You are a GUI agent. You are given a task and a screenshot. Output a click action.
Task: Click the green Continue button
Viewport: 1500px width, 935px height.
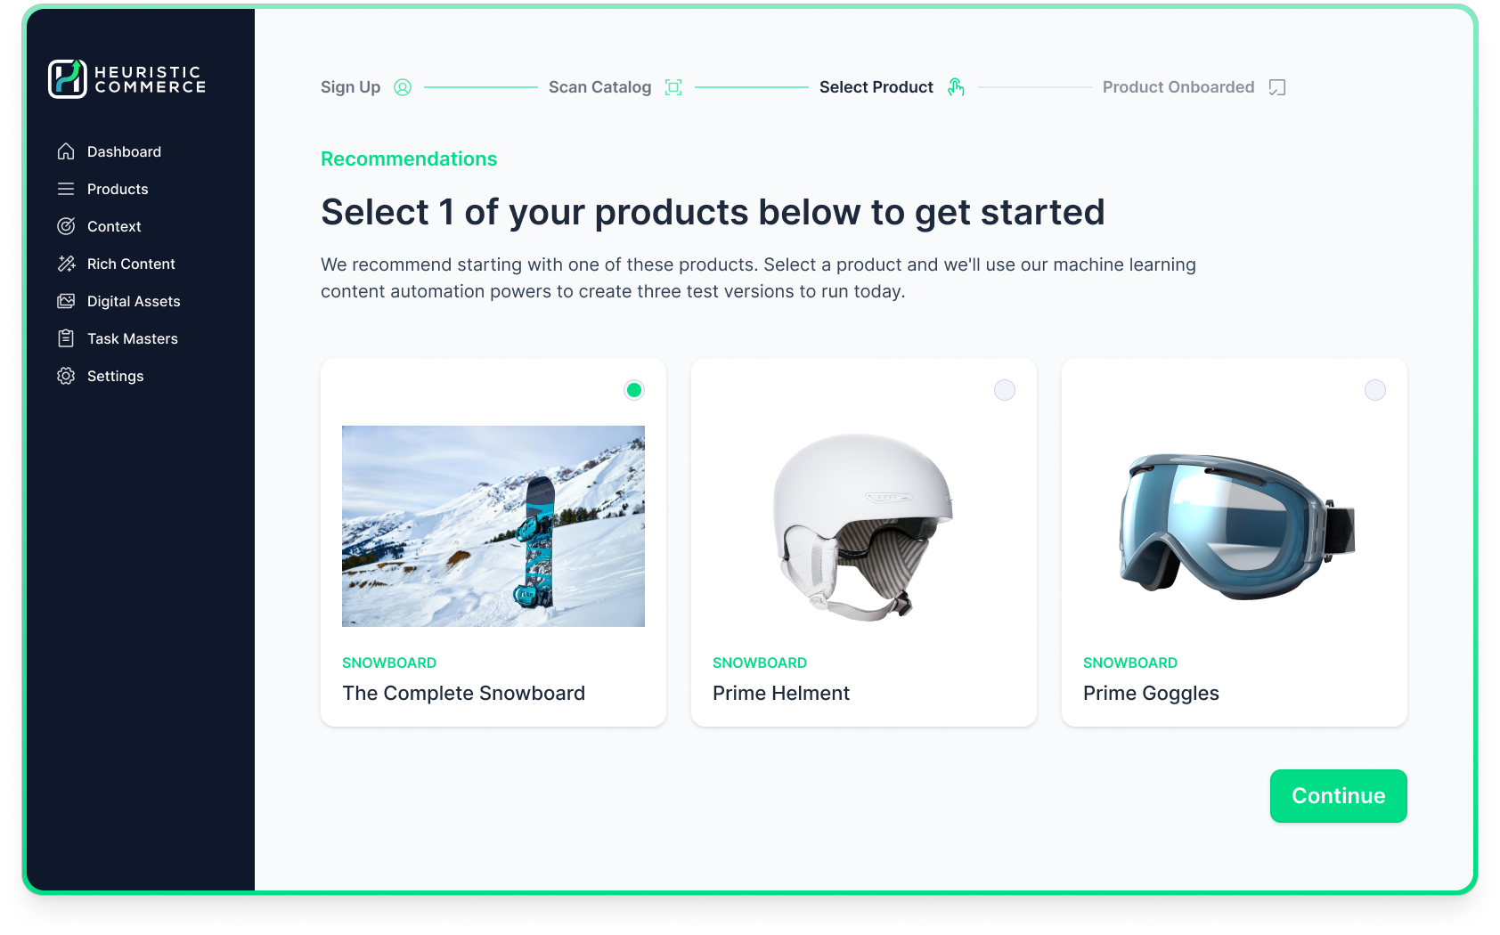pos(1338,796)
